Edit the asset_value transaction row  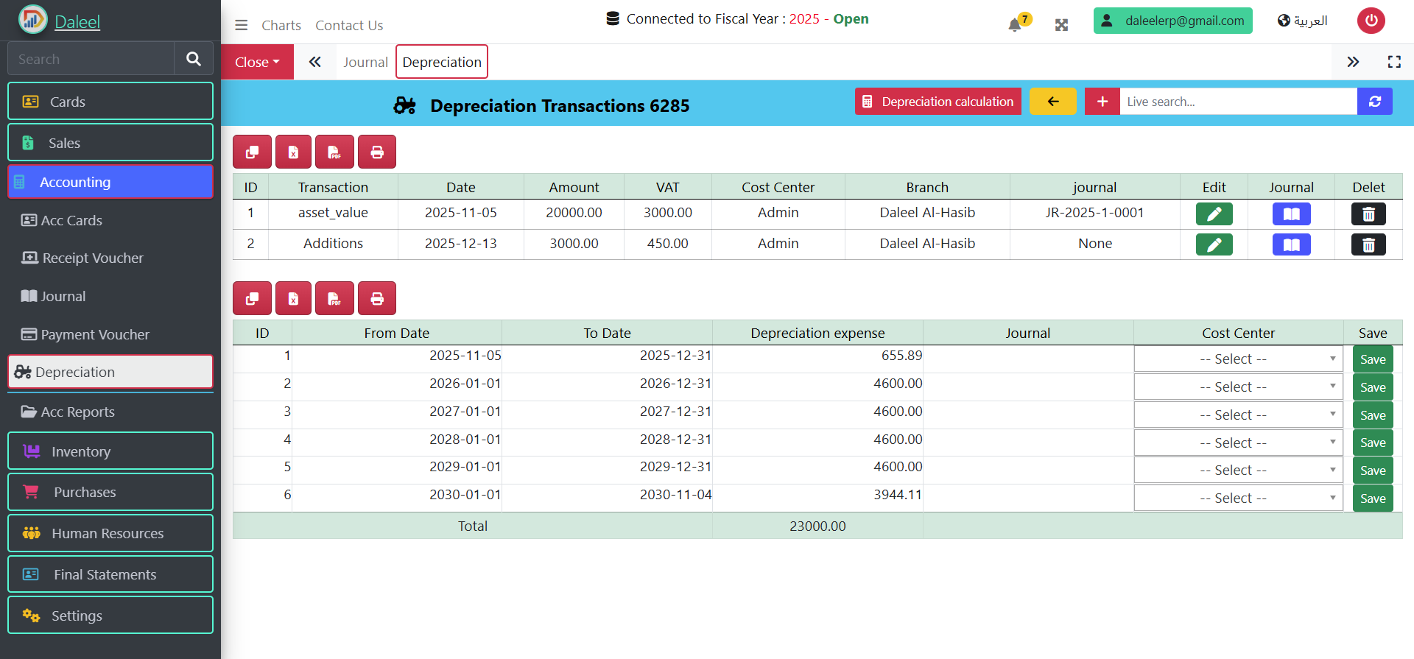[x=1214, y=214]
